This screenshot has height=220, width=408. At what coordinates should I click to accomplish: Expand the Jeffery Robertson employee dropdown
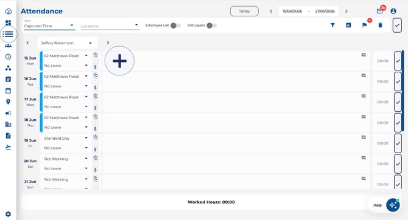point(67,43)
